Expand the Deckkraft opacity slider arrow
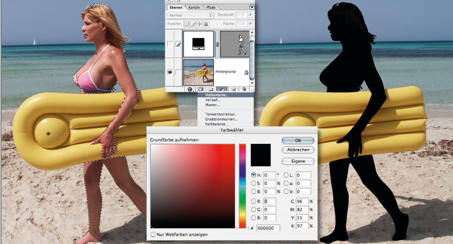The width and height of the screenshot is (453, 244). (250, 15)
